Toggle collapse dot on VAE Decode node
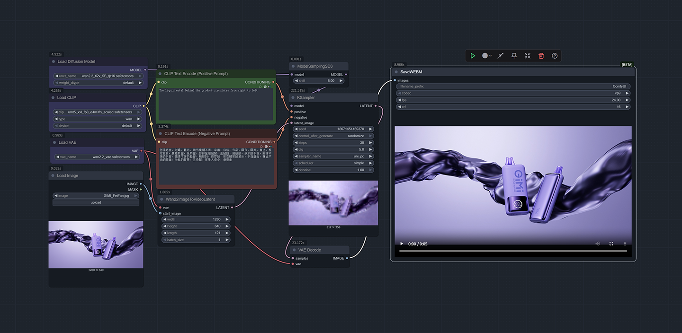 tap(293, 250)
